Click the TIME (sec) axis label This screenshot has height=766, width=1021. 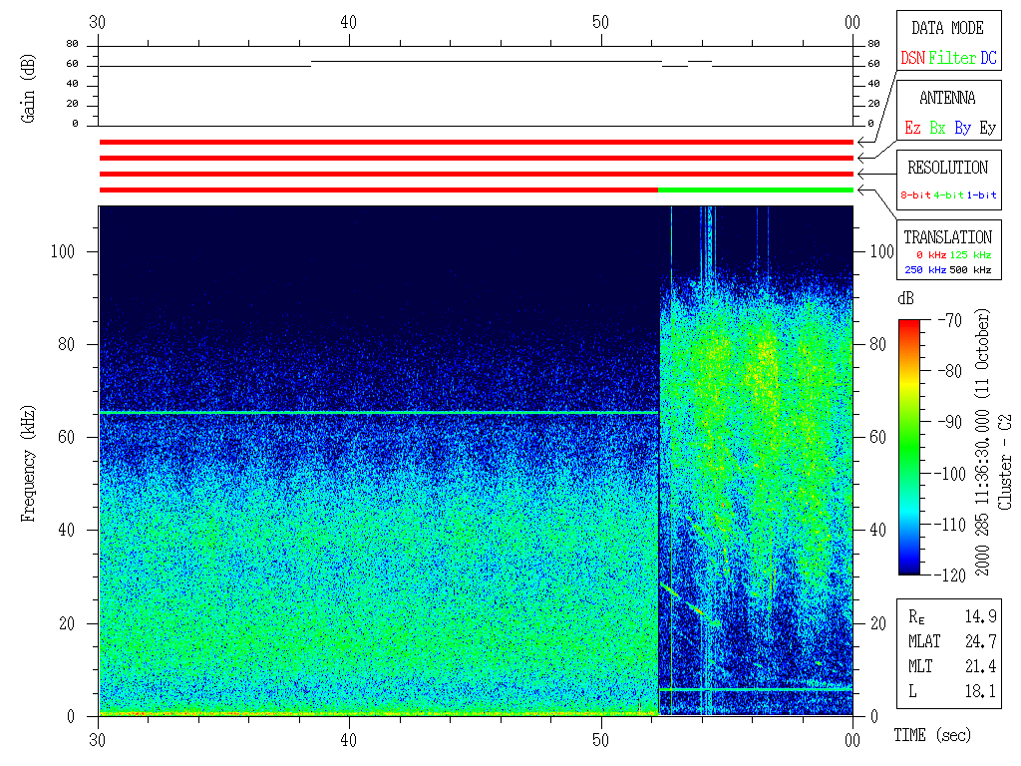point(931,735)
